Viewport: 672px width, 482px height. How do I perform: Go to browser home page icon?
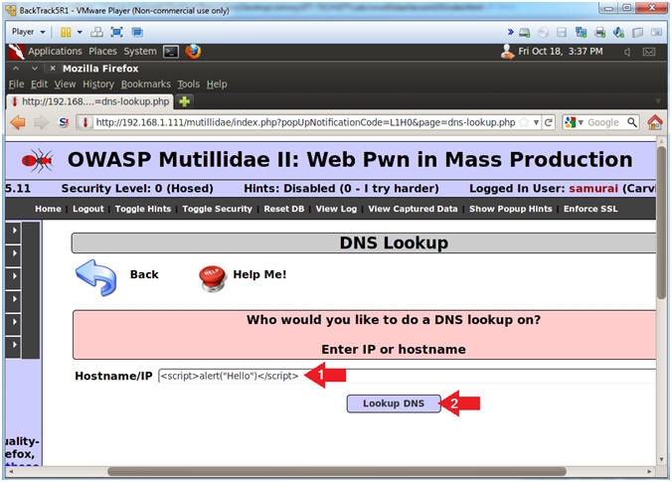point(655,122)
